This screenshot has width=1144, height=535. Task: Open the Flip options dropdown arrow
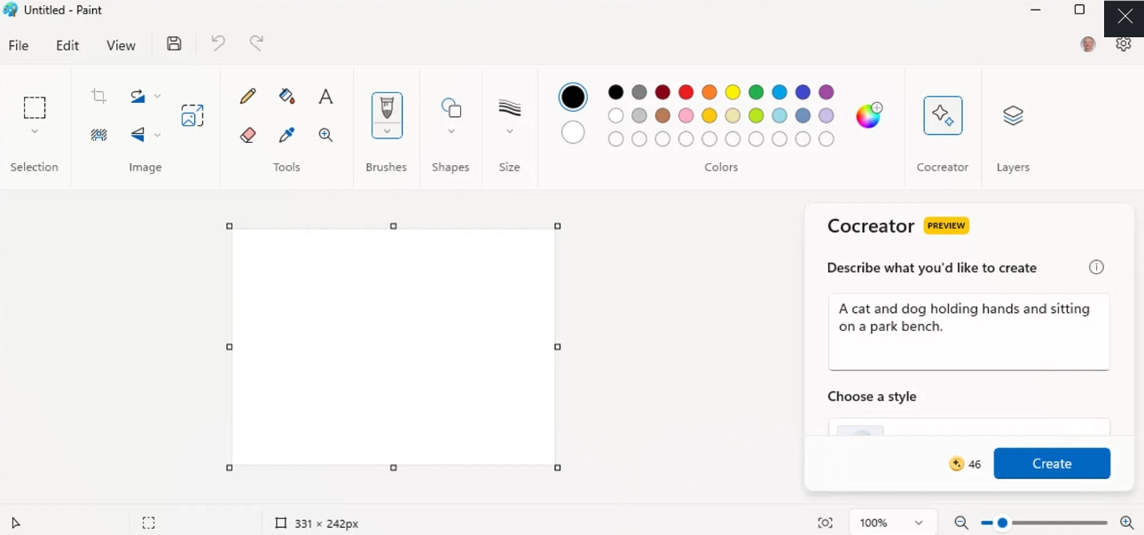click(158, 135)
